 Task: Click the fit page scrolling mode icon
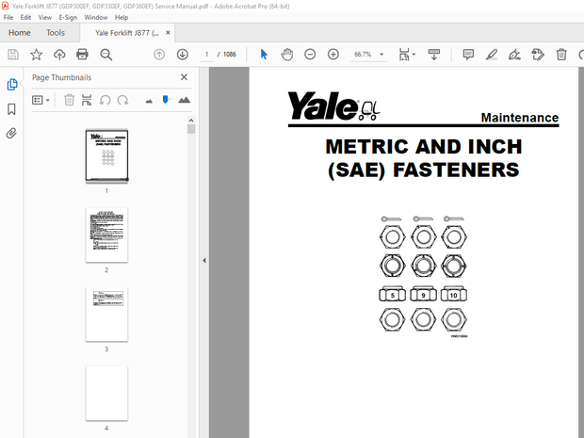(x=404, y=55)
